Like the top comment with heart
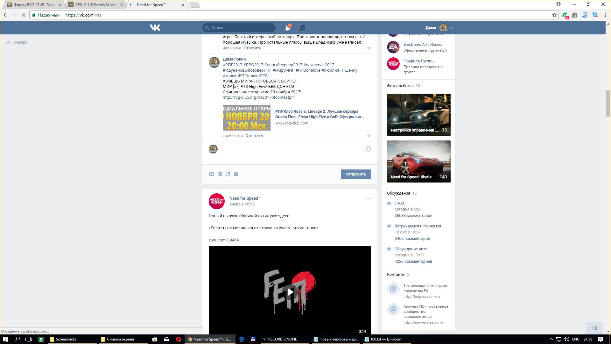This screenshot has height=344, width=611. click(x=369, y=48)
